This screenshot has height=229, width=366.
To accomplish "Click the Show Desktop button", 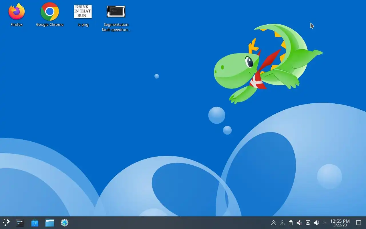I will pos(359,223).
